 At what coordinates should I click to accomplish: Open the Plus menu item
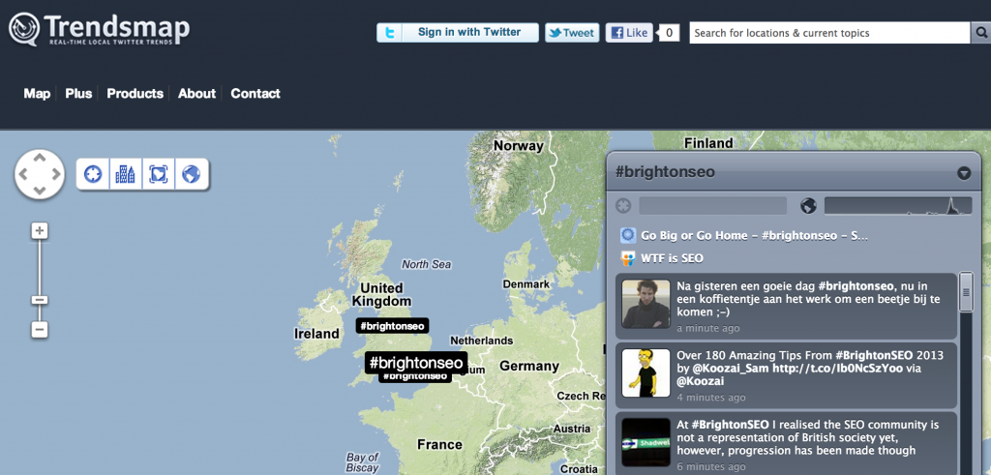(78, 94)
